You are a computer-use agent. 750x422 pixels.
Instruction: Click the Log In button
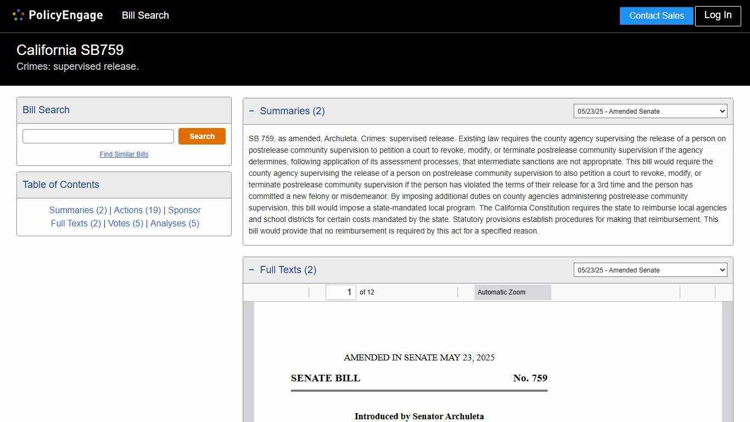718,15
